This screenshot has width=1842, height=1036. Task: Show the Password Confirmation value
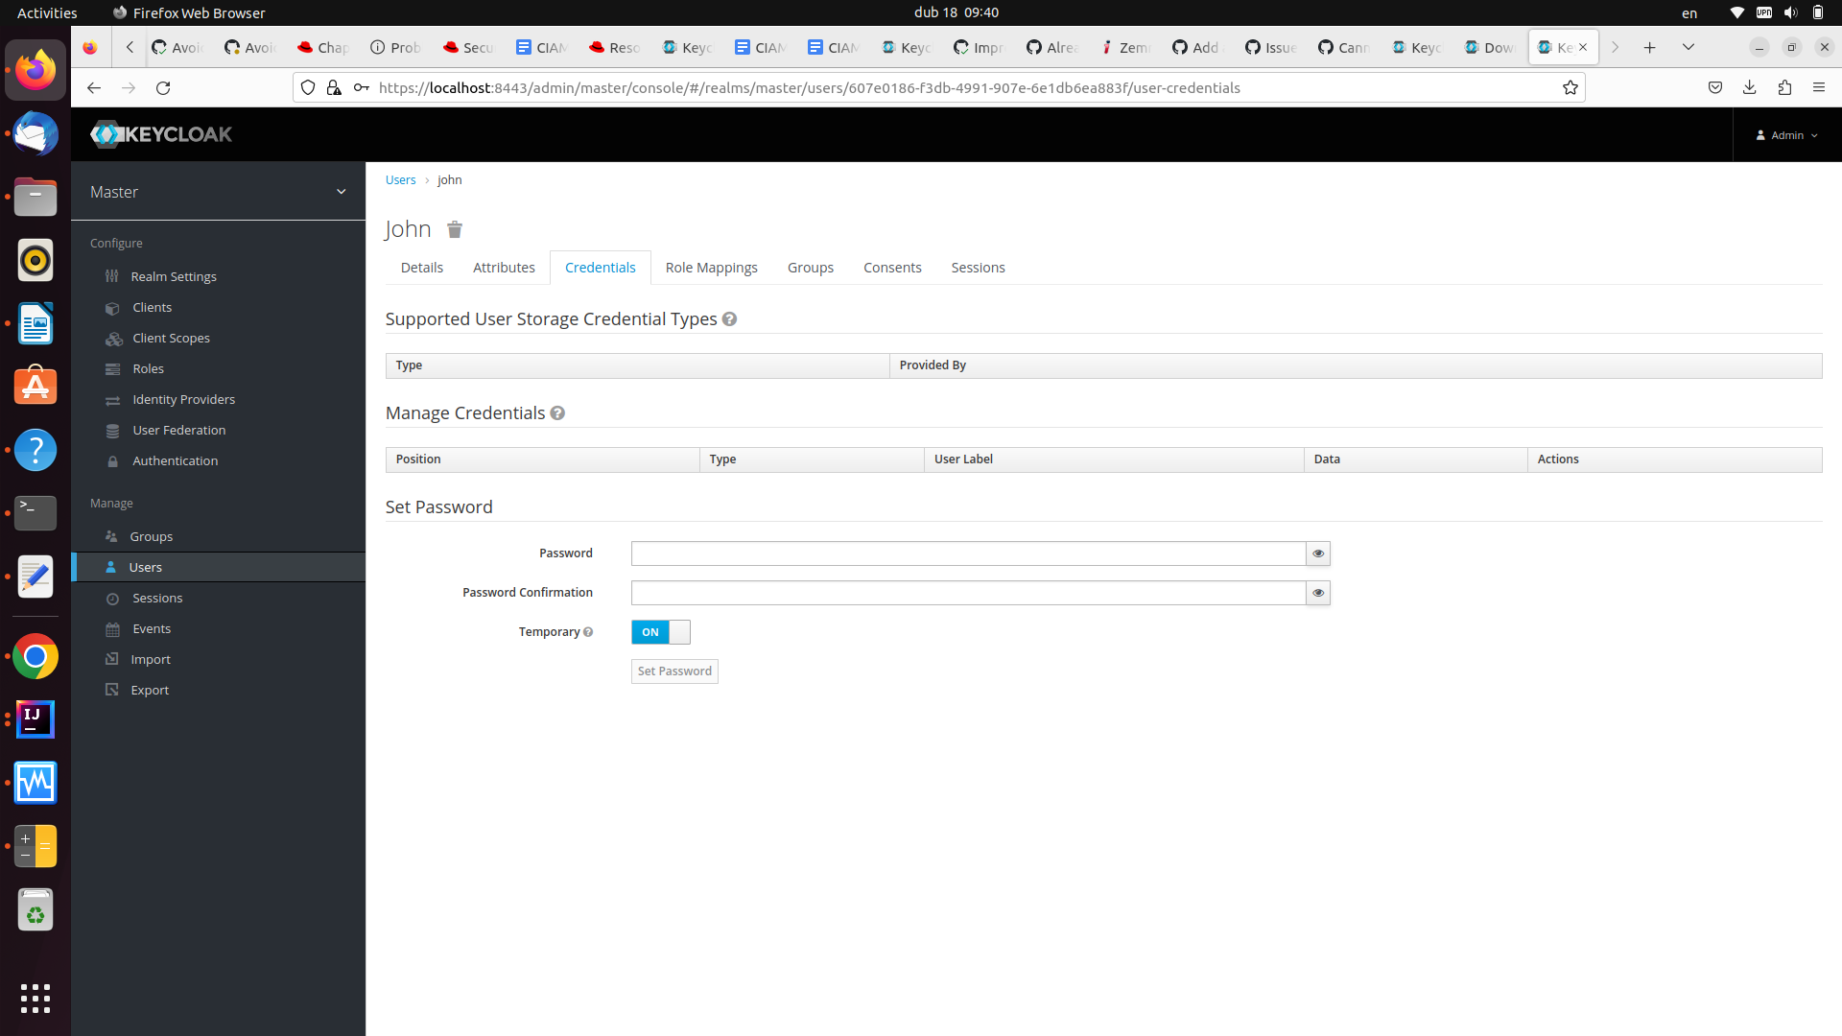[x=1317, y=593]
